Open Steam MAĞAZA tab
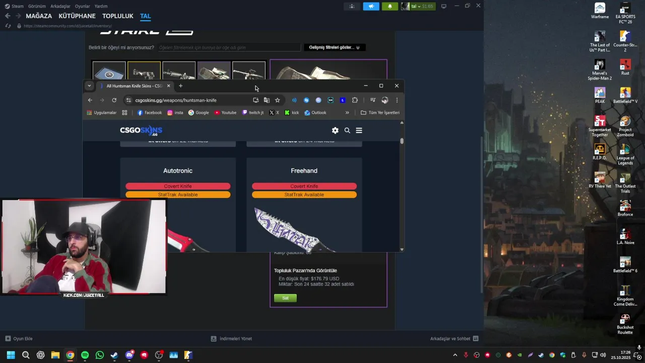Image resolution: width=645 pixels, height=363 pixels. [x=39, y=16]
